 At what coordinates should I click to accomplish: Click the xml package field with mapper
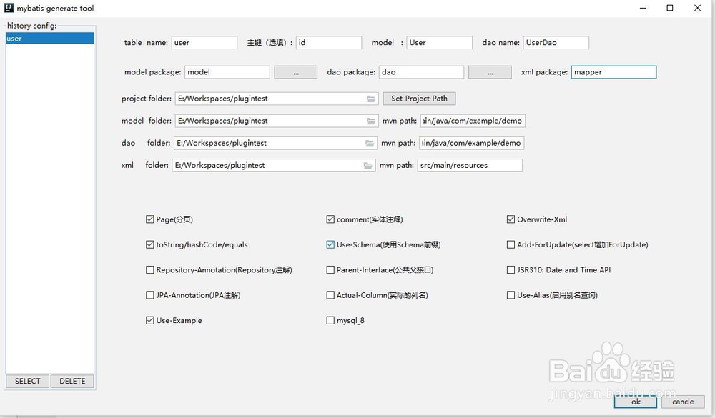click(613, 72)
